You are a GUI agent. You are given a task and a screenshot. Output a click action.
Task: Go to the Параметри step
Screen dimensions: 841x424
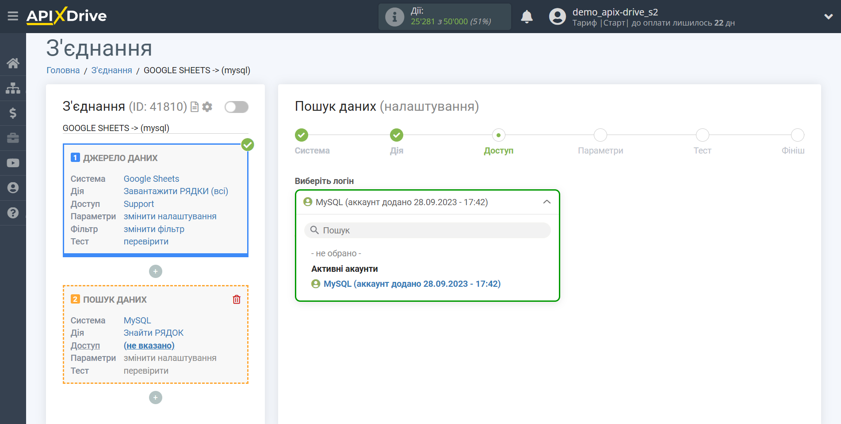coord(600,135)
